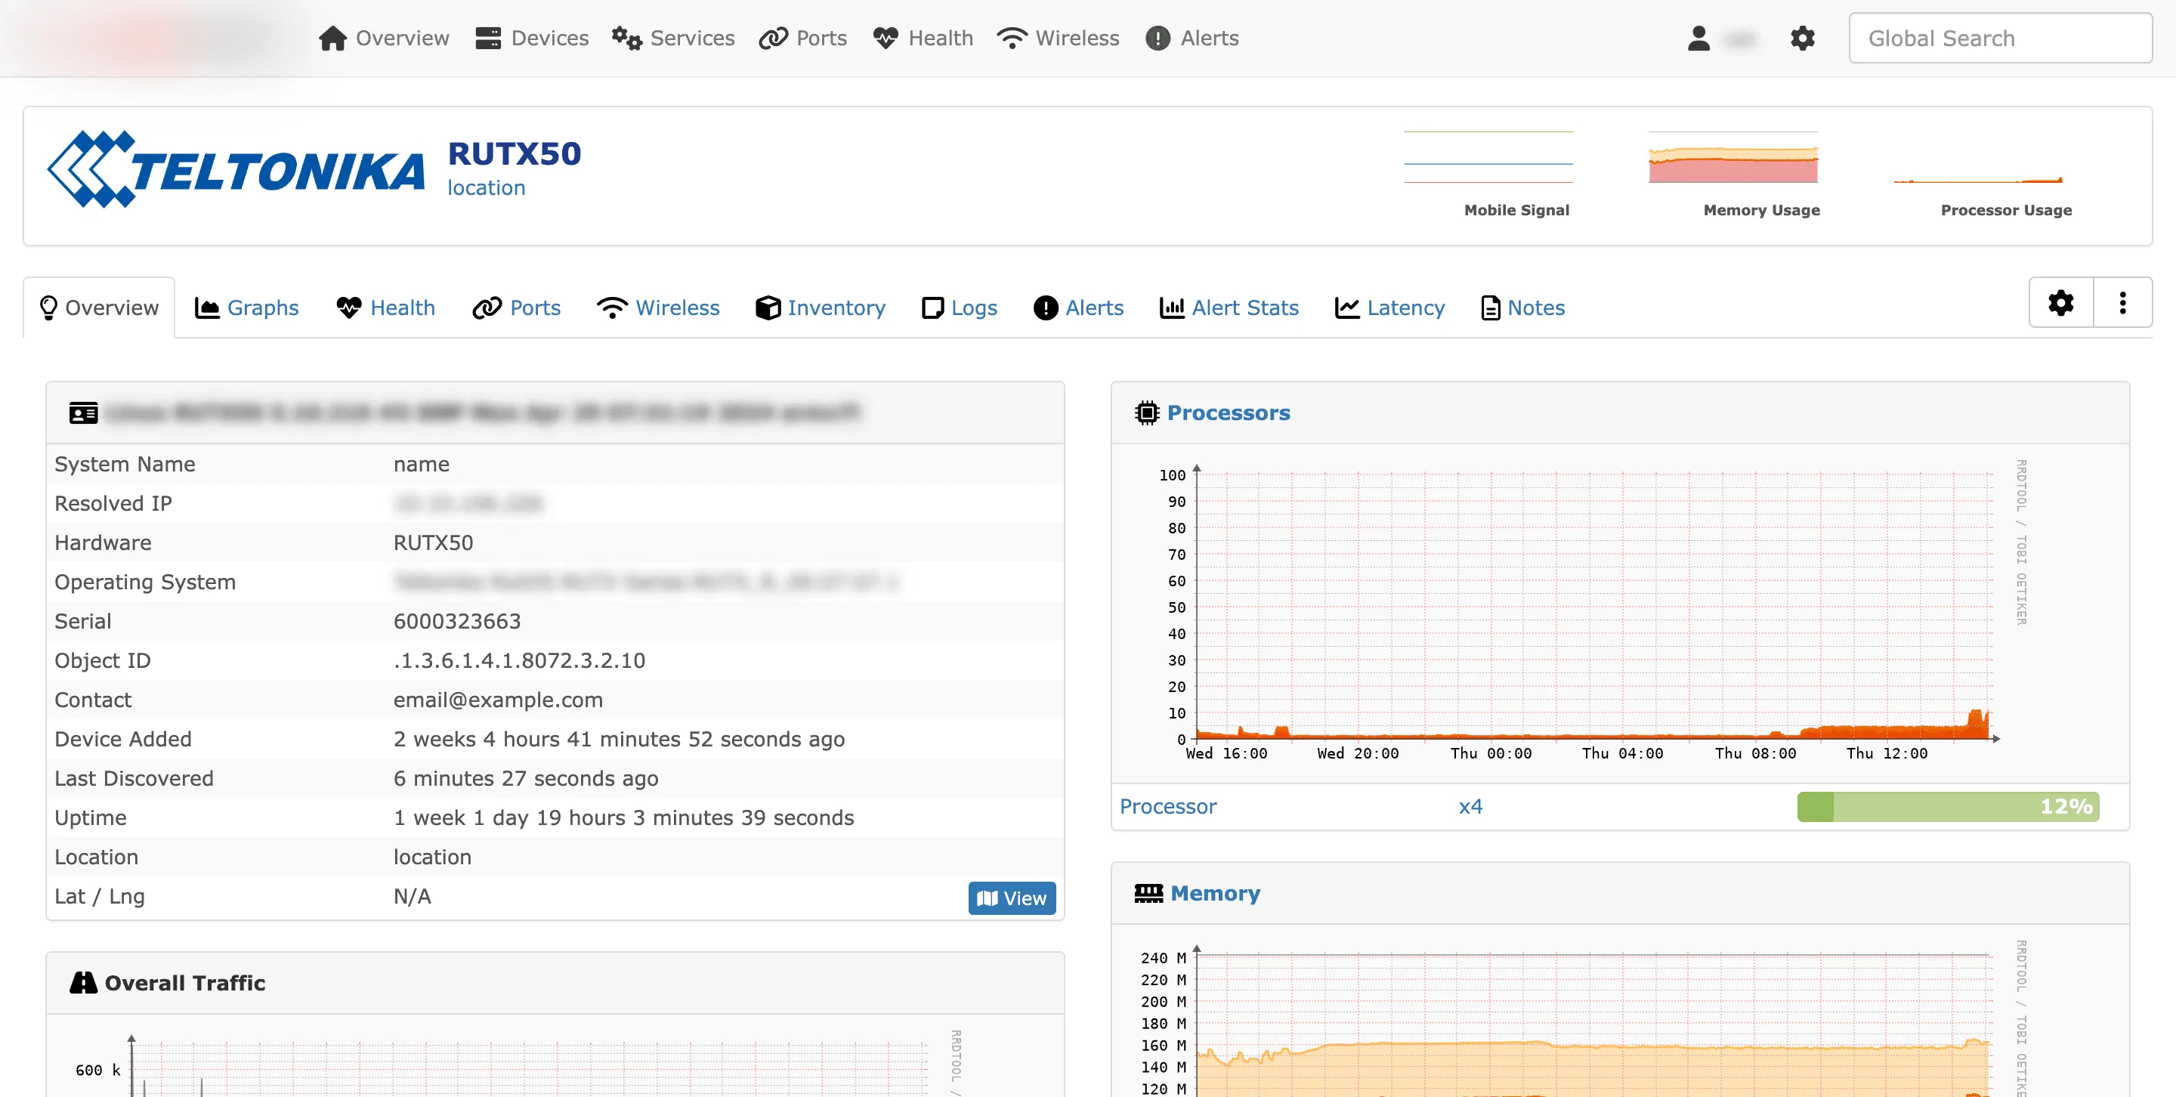Switch to the Logs tab
Viewport: 2176px width, 1097px height.
coord(960,308)
